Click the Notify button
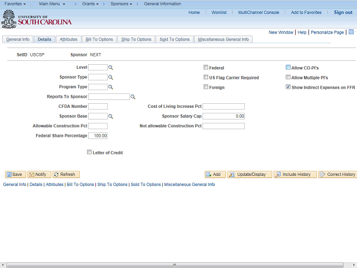The image size is (357, 268). [39, 174]
